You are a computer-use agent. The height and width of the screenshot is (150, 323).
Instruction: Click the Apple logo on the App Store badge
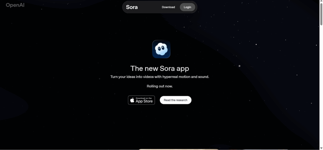(x=132, y=100)
